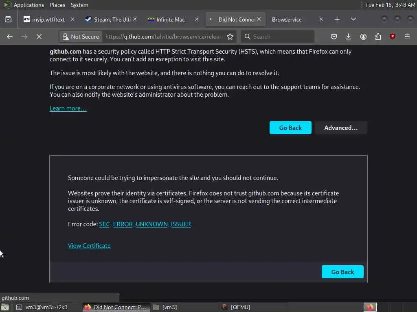Bookmark this page with the star icon
Image resolution: width=417 pixels, height=312 pixels.
click(230, 37)
